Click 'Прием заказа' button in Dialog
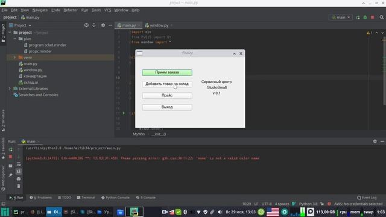The width and height of the screenshot is (386, 217). coord(167,72)
